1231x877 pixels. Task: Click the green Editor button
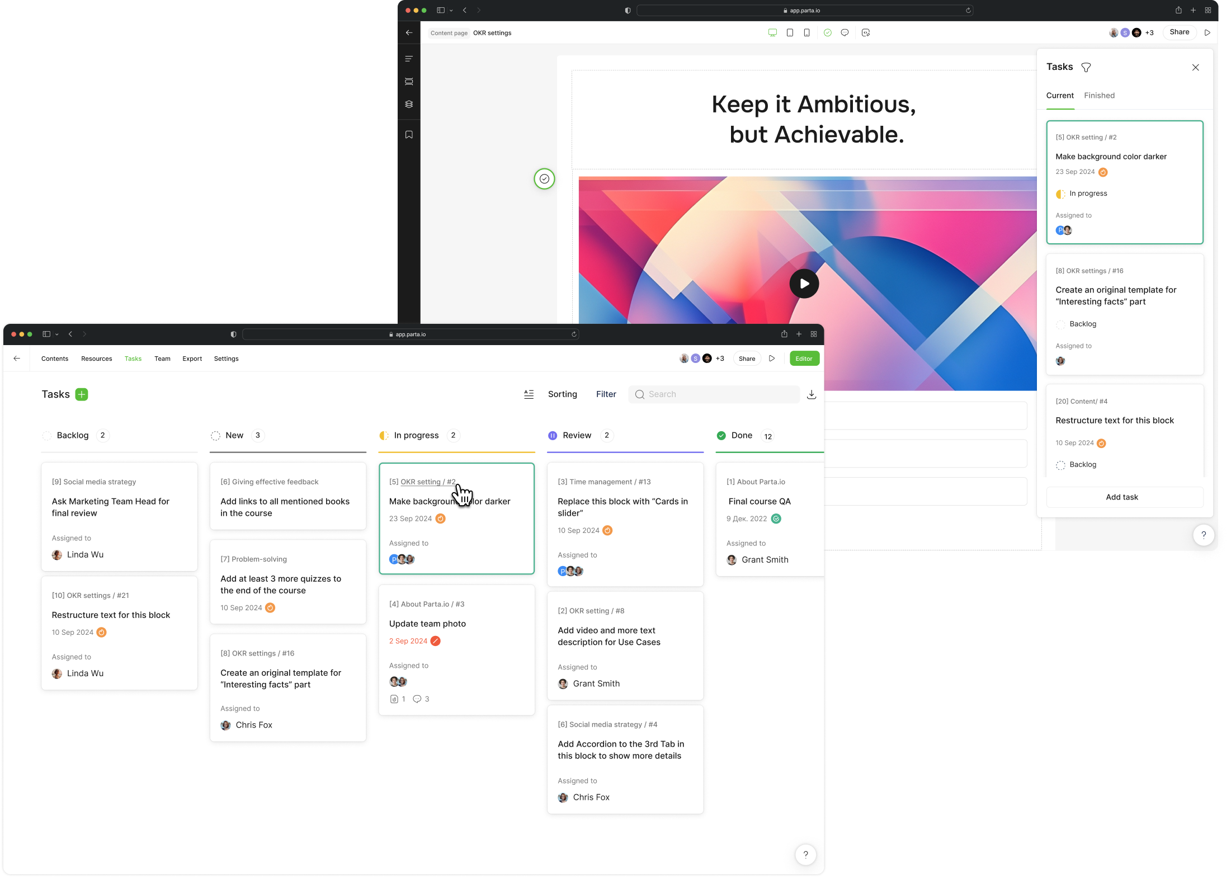tap(804, 359)
